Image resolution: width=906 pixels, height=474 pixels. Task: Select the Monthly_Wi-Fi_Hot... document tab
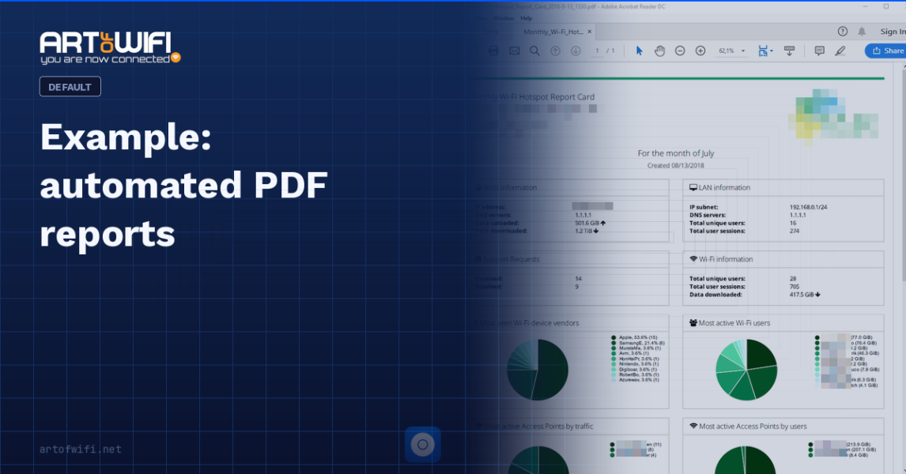pyautogui.click(x=553, y=32)
